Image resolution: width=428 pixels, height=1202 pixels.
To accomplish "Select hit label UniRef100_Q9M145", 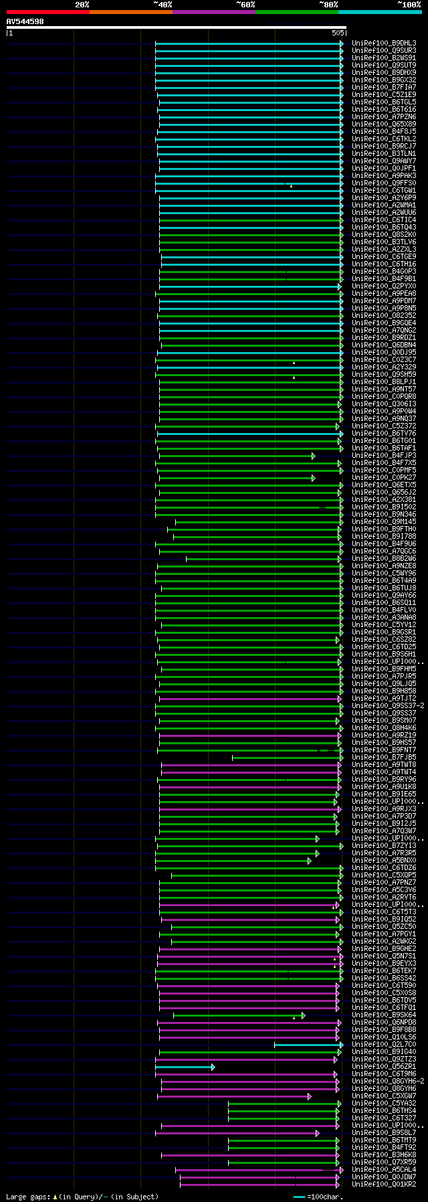I will coord(384,522).
